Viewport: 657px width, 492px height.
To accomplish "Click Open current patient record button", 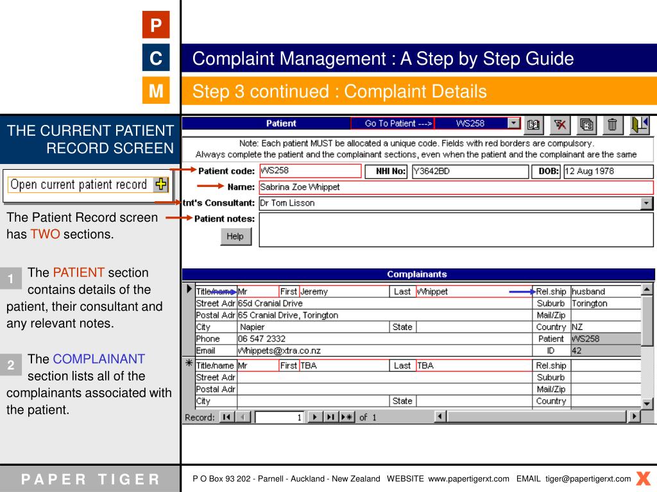I will coord(88,184).
